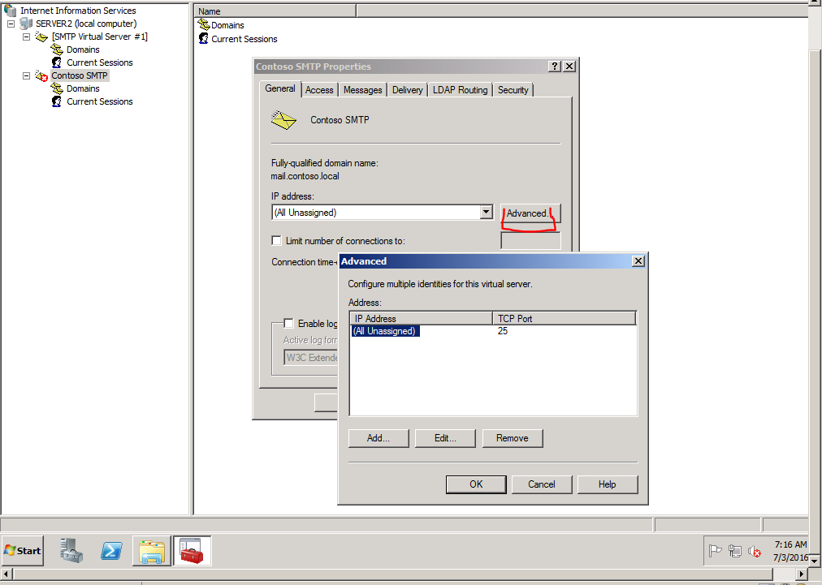The image size is (822, 585).
Task: Switch to the General tab
Action: pyautogui.click(x=280, y=88)
